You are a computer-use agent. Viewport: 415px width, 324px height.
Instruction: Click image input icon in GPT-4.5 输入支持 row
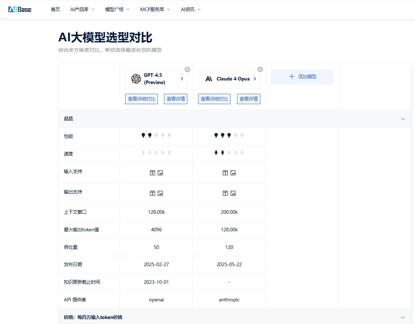pos(160,173)
